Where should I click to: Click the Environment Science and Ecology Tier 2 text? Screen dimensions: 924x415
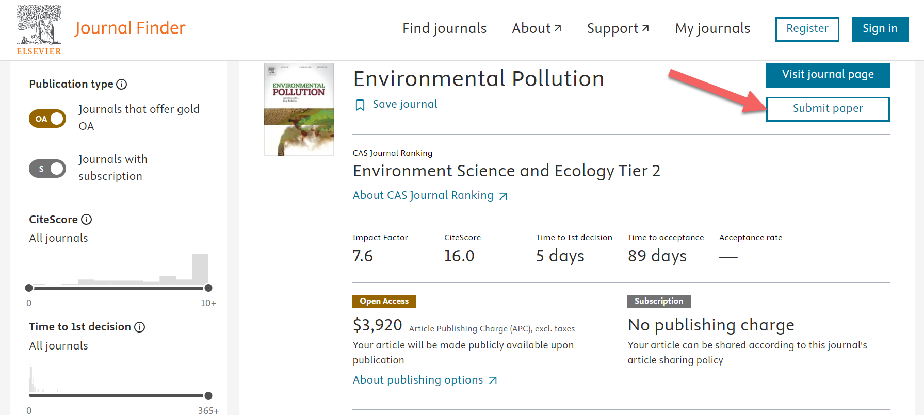pos(507,171)
